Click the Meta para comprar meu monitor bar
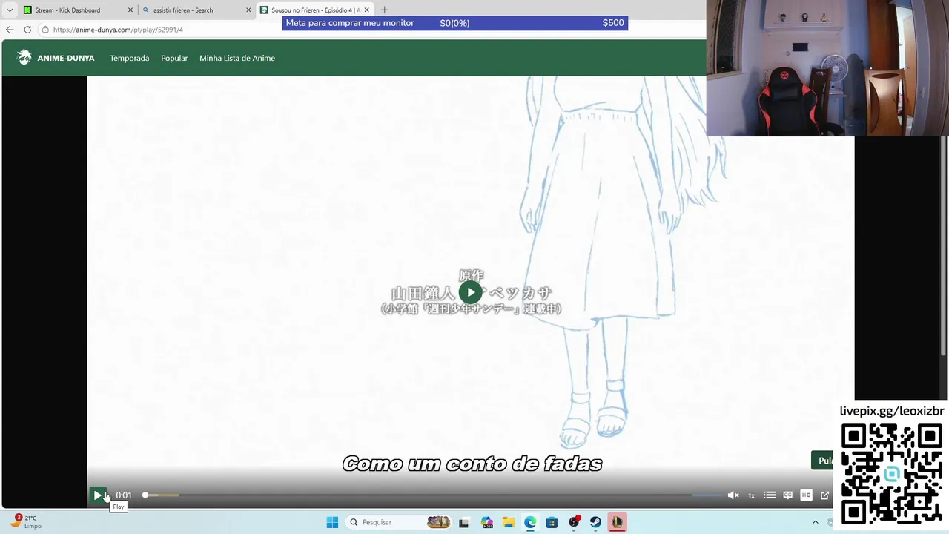 (455, 23)
